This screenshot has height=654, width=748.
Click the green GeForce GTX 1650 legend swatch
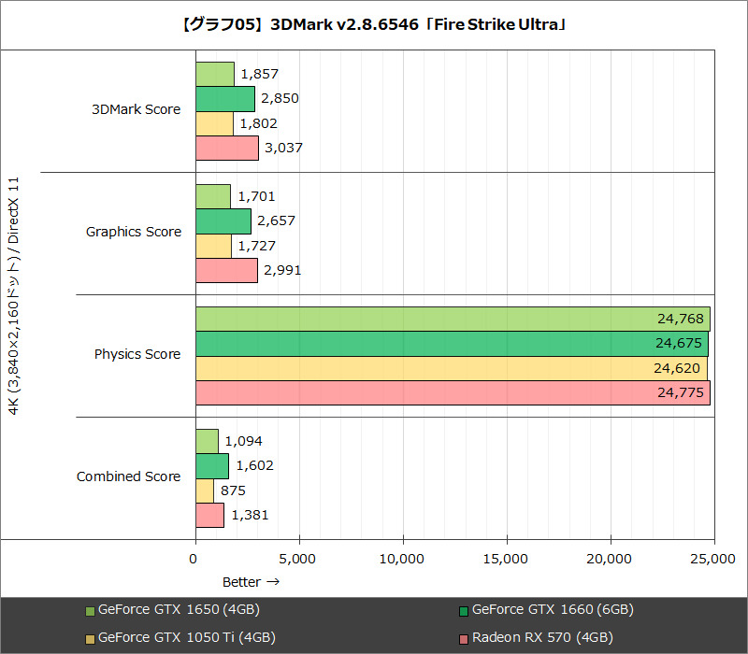(x=88, y=609)
